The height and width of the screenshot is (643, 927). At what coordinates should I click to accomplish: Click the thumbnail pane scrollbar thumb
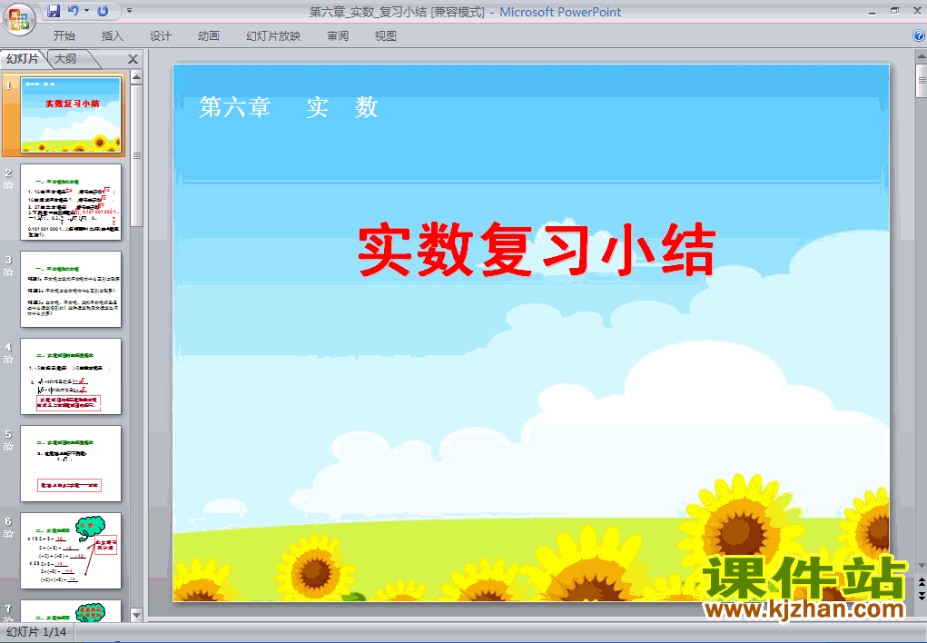(x=136, y=156)
